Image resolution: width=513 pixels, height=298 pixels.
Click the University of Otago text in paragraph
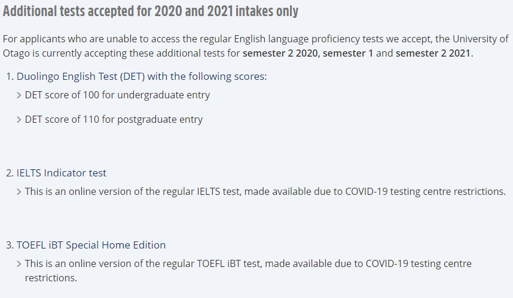[472, 39]
